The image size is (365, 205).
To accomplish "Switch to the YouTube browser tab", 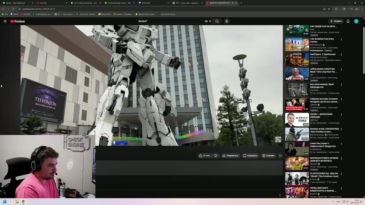I will (51, 3).
